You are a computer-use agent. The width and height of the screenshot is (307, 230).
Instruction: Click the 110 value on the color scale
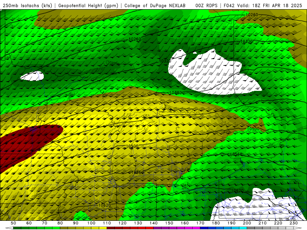107,223
